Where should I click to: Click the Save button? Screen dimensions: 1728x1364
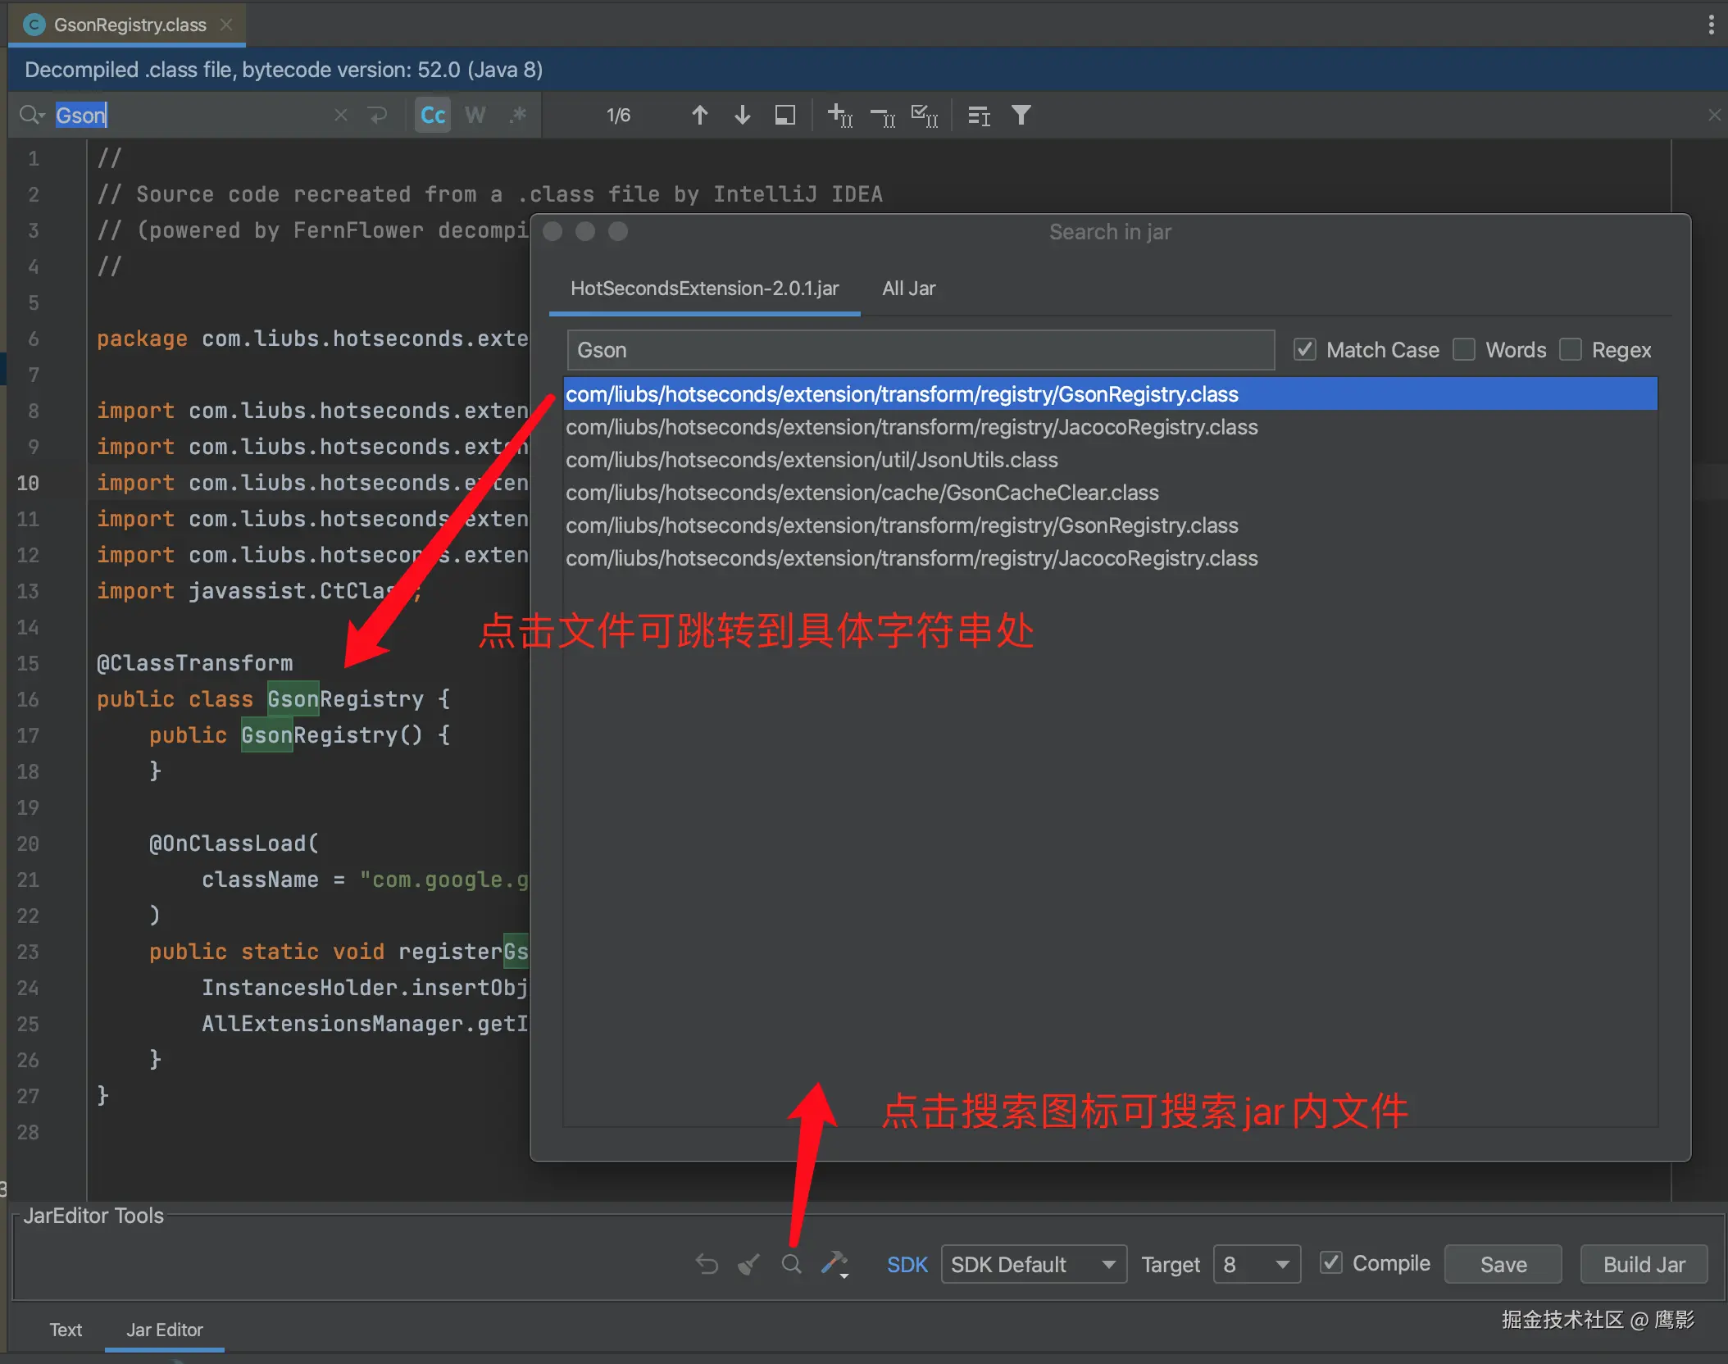(x=1503, y=1264)
